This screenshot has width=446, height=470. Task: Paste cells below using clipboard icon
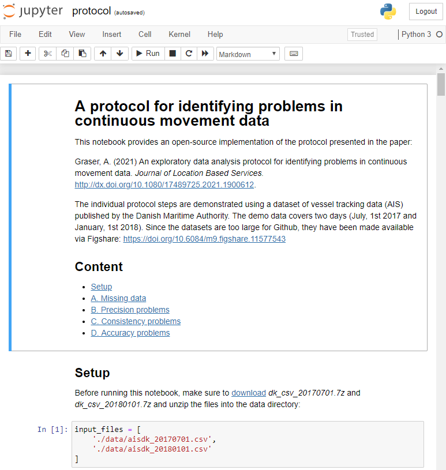point(82,54)
